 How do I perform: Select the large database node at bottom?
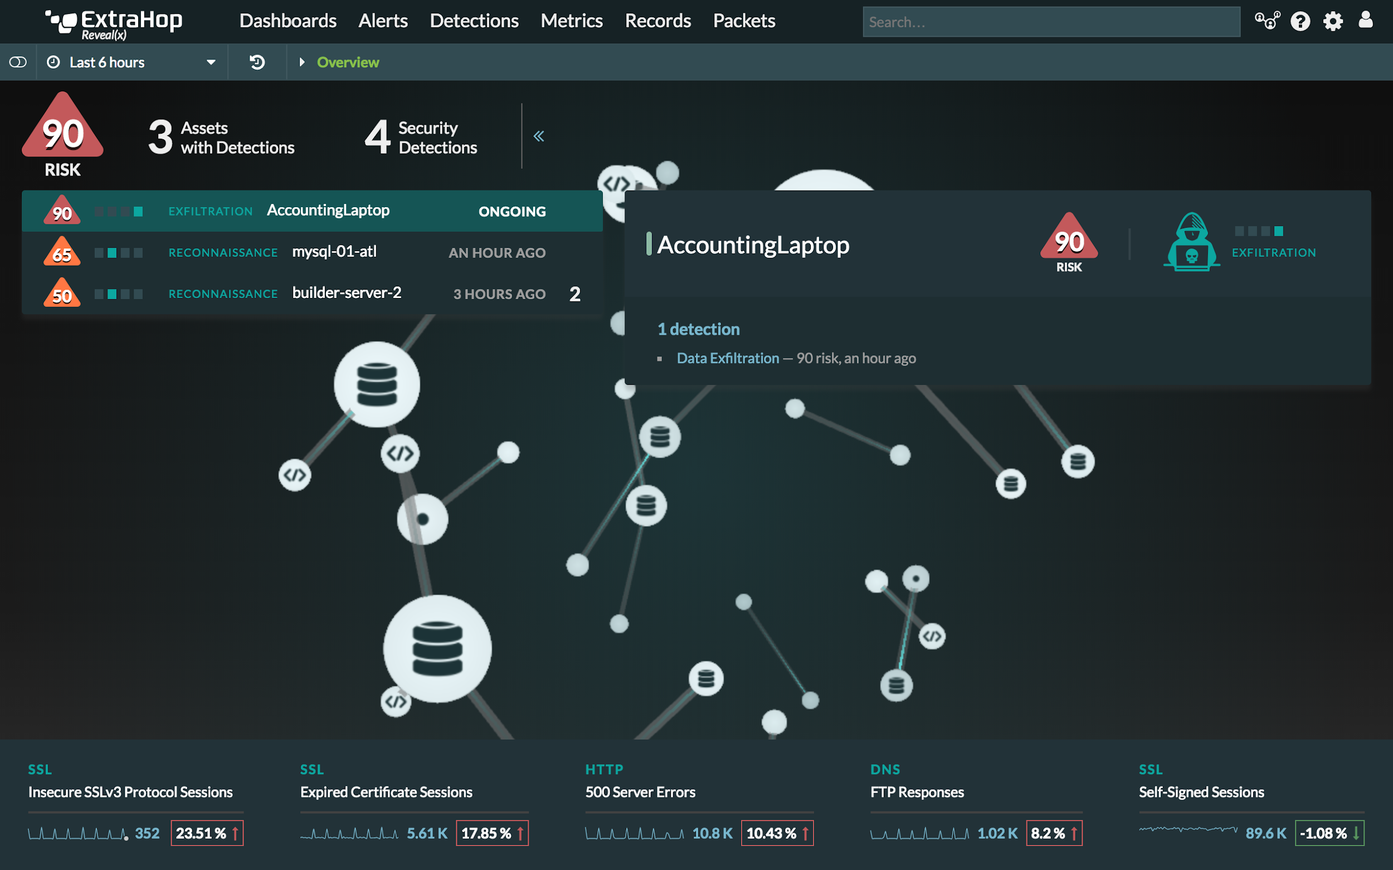click(x=437, y=648)
